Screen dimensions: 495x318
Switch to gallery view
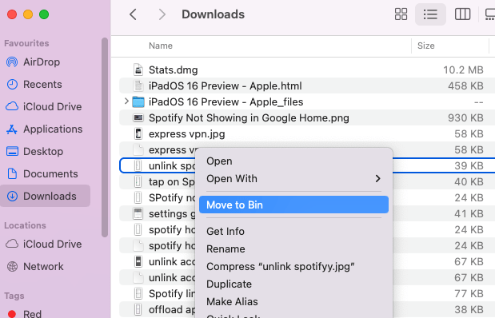490,14
